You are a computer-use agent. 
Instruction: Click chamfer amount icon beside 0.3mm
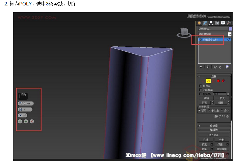click(x=21, y=103)
